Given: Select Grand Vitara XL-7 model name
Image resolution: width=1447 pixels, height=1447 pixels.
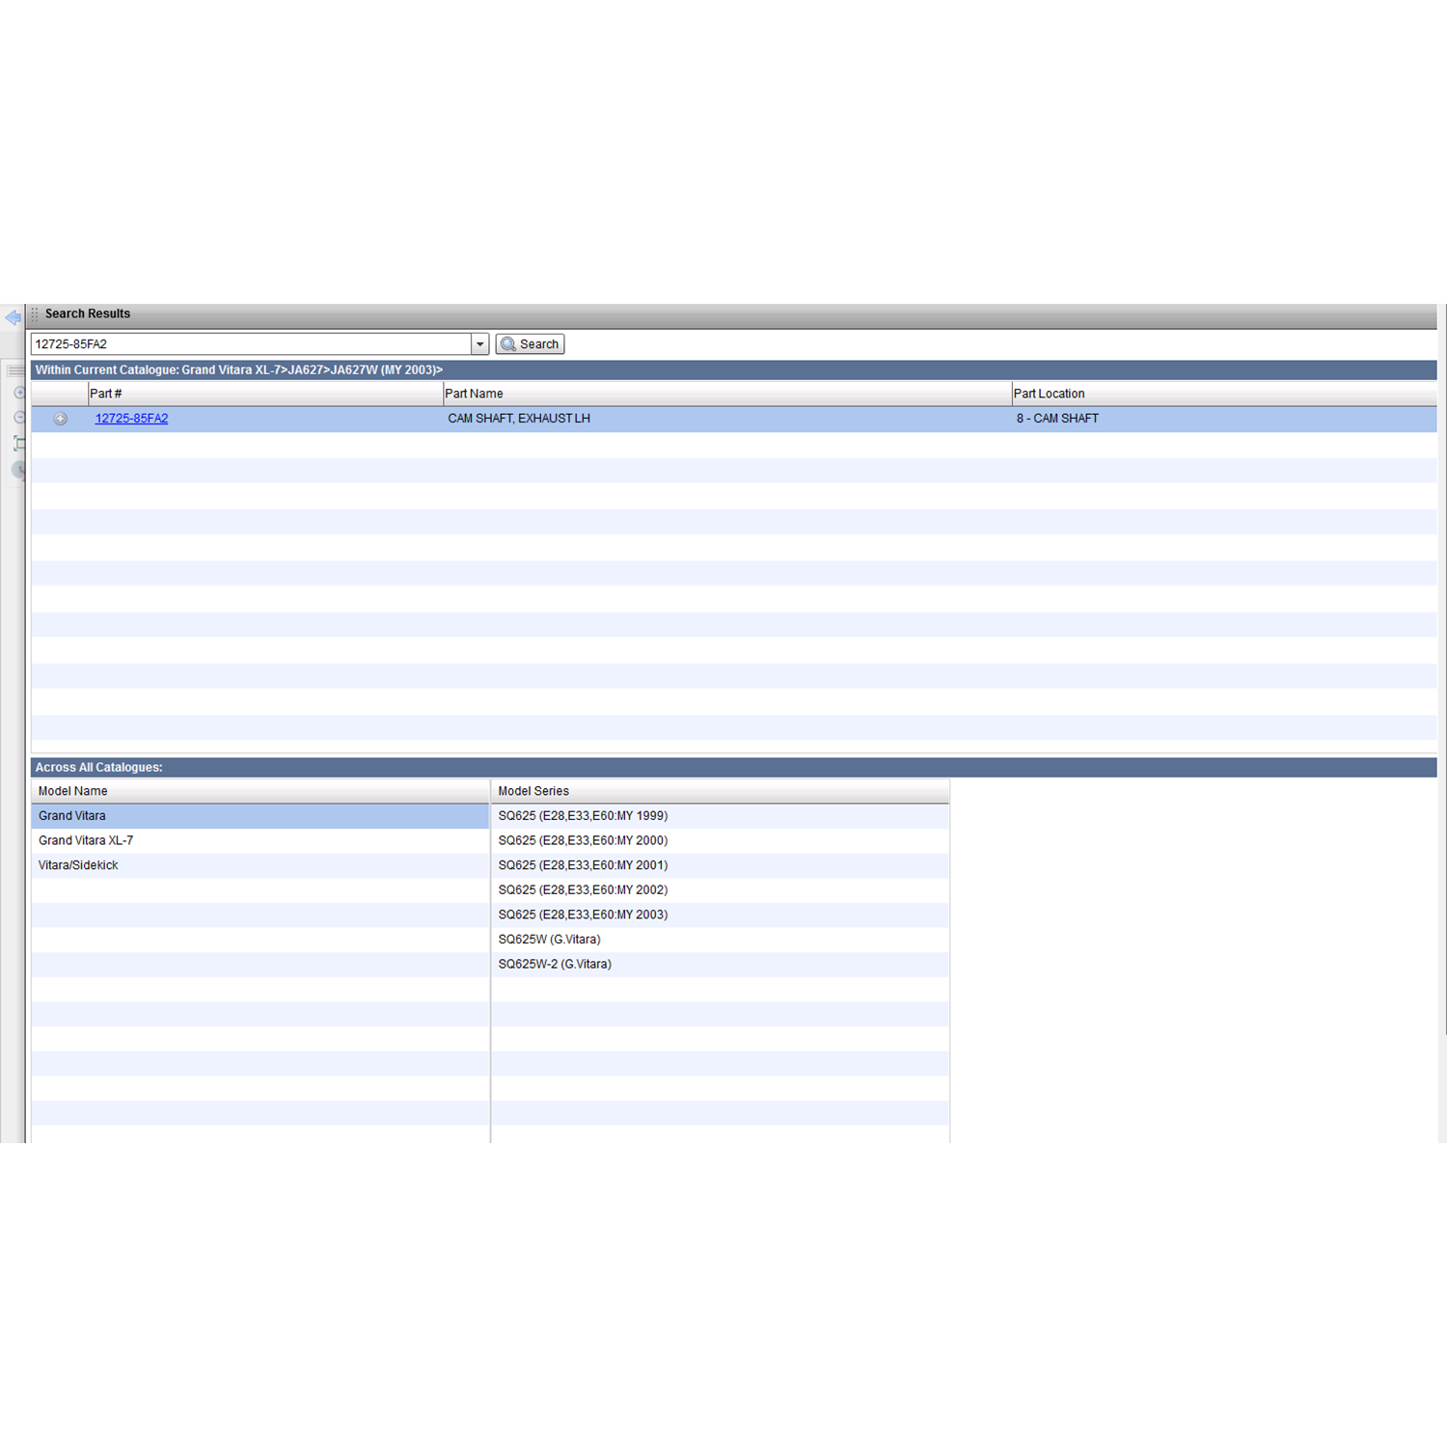Looking at the screenshot, I should pyautogui.click(x=86, y=841).
